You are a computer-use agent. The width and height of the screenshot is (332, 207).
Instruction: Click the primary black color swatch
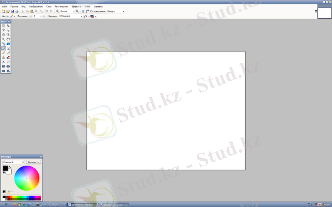point(5,168)
